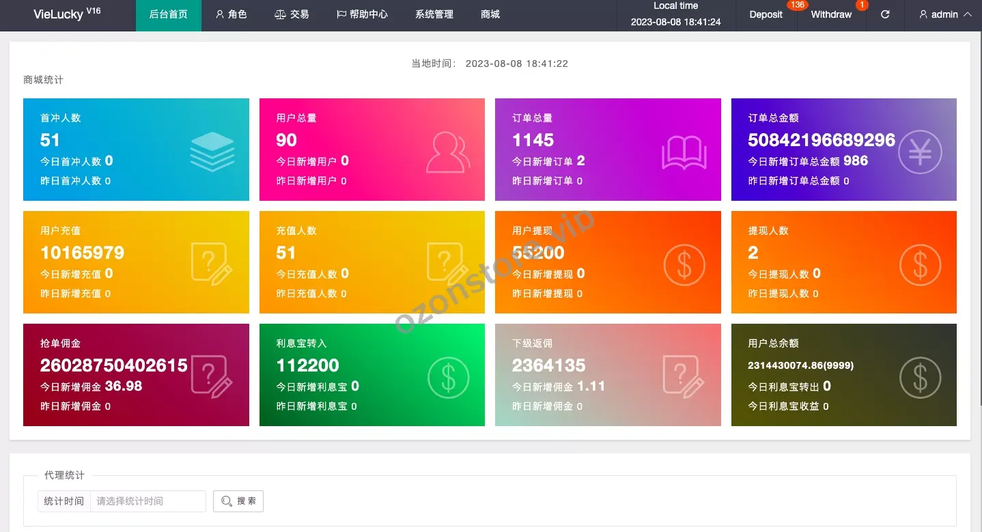
Task: Open the 系统管理 menu
Action: pyautogui.click(x=434, y=14)
